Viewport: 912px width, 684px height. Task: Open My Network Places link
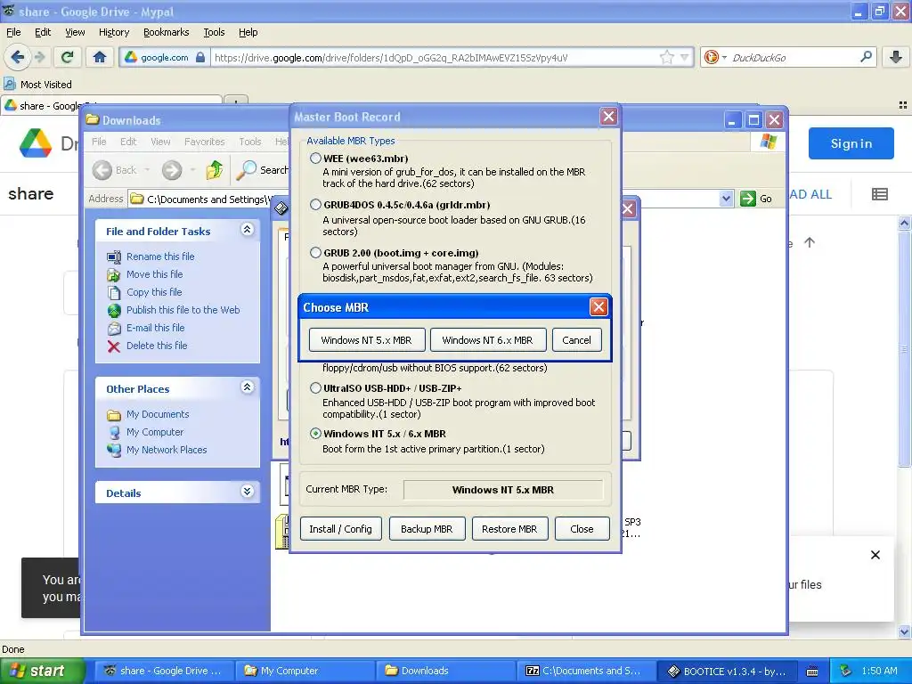[x=167, y=450]
